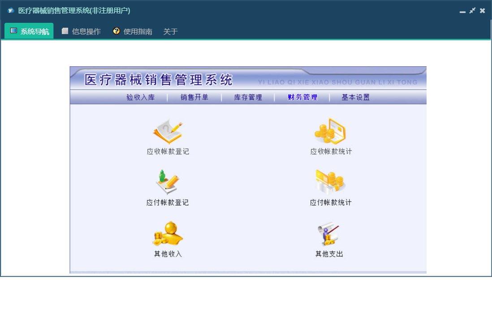Image resolution: width=492 pixels, height=326 pixels.
Task: Select the 其他收入 gold figure icon
Action: tap(168, 234)
